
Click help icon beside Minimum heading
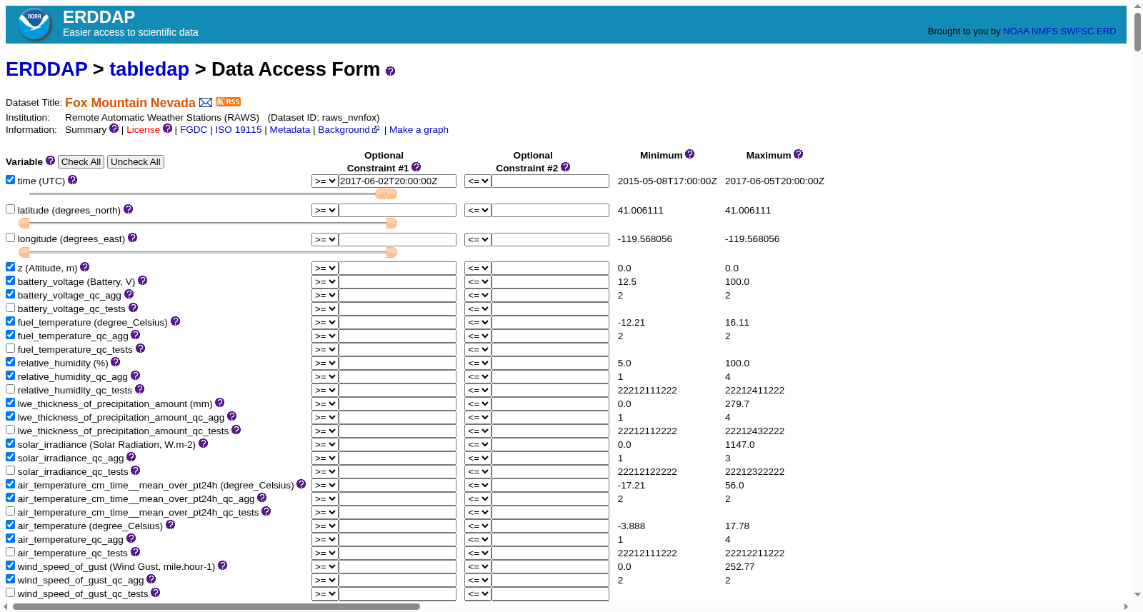click(x=690, y=154)
